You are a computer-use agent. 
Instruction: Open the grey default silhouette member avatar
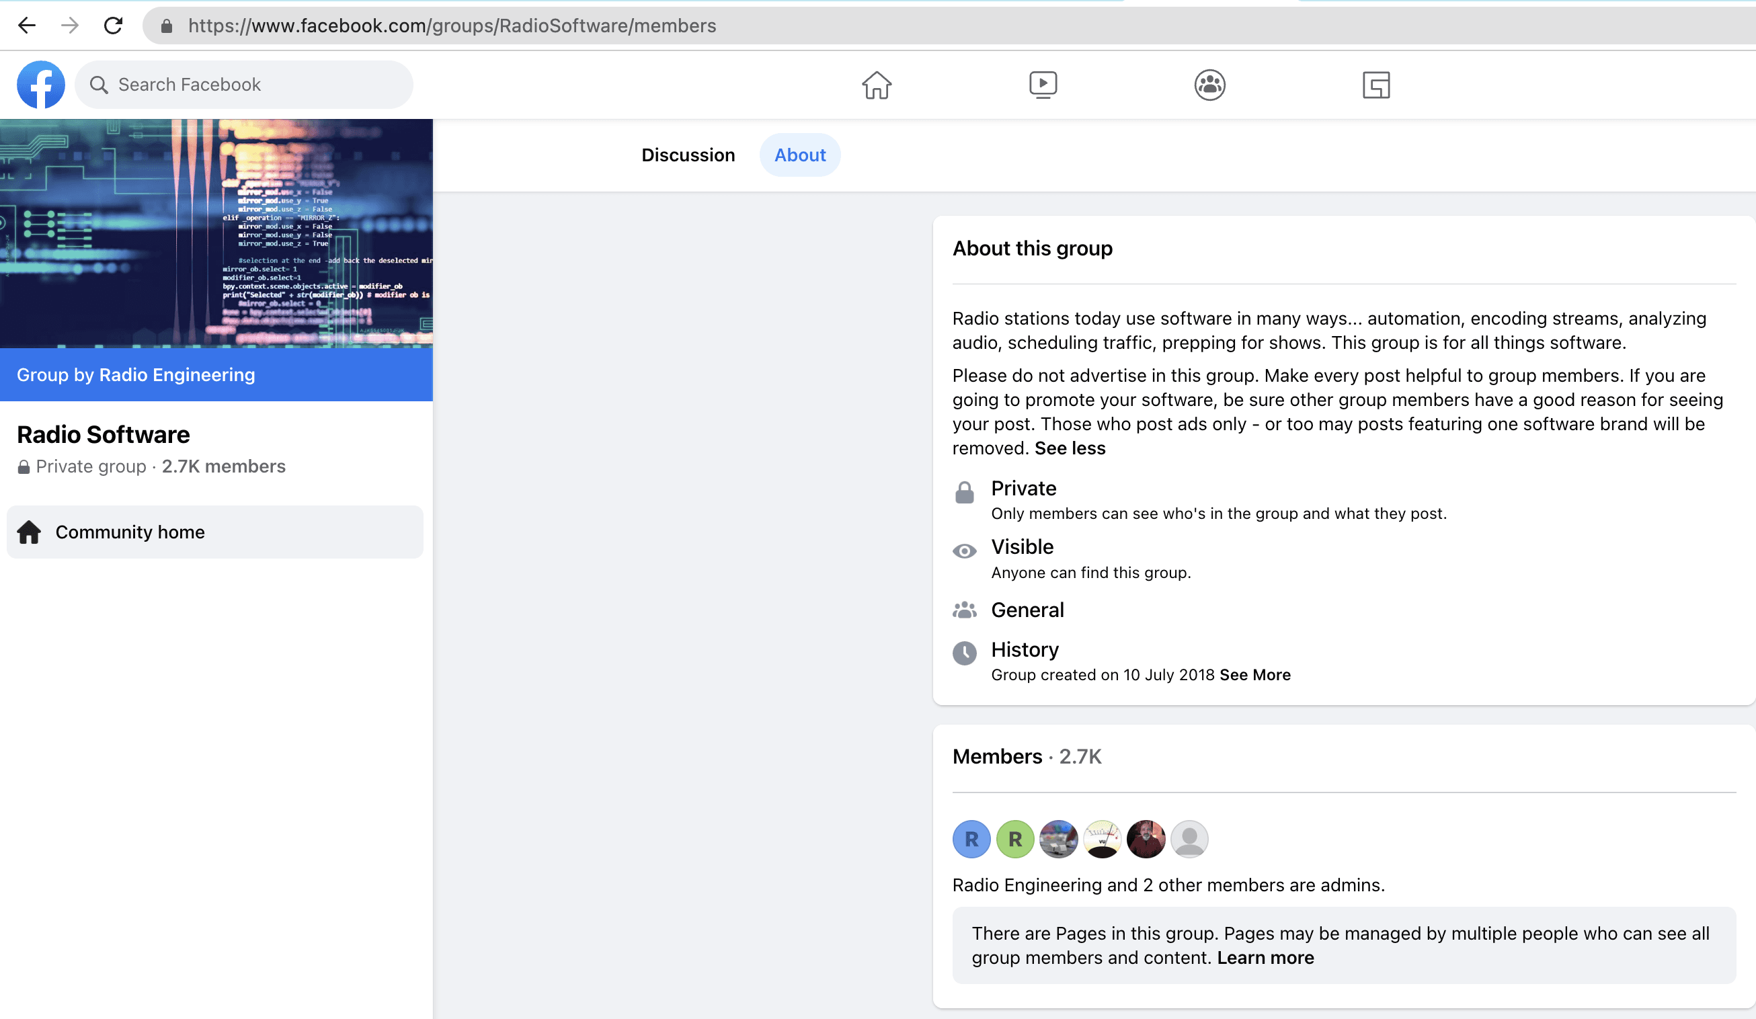tap(1189, 839)
